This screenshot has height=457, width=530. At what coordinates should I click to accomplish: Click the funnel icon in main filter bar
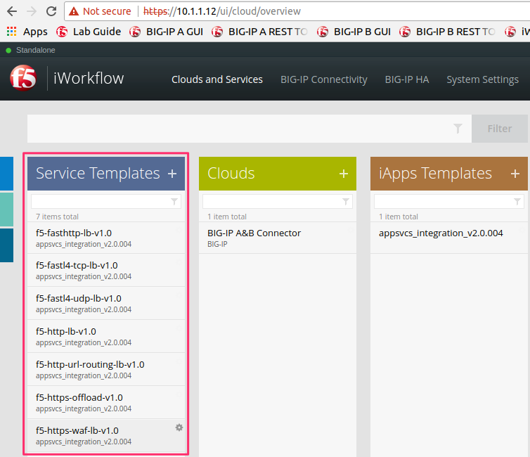(458, 129)
